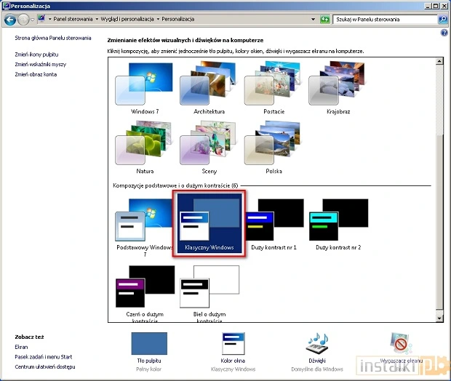Image resolution: width=451 pixels, height=381 pixels.
Task: Expand arrow after Panel sterowania breadcrumb
Action: click(97, 19)
